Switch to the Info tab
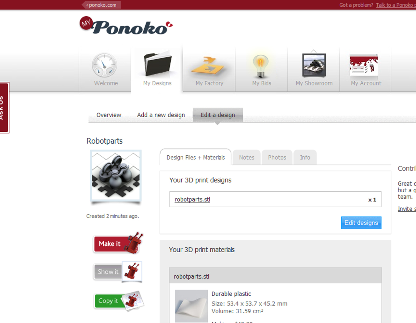Image resolution: width=416 pixels, height=323 pixels. tap(305, 157)
